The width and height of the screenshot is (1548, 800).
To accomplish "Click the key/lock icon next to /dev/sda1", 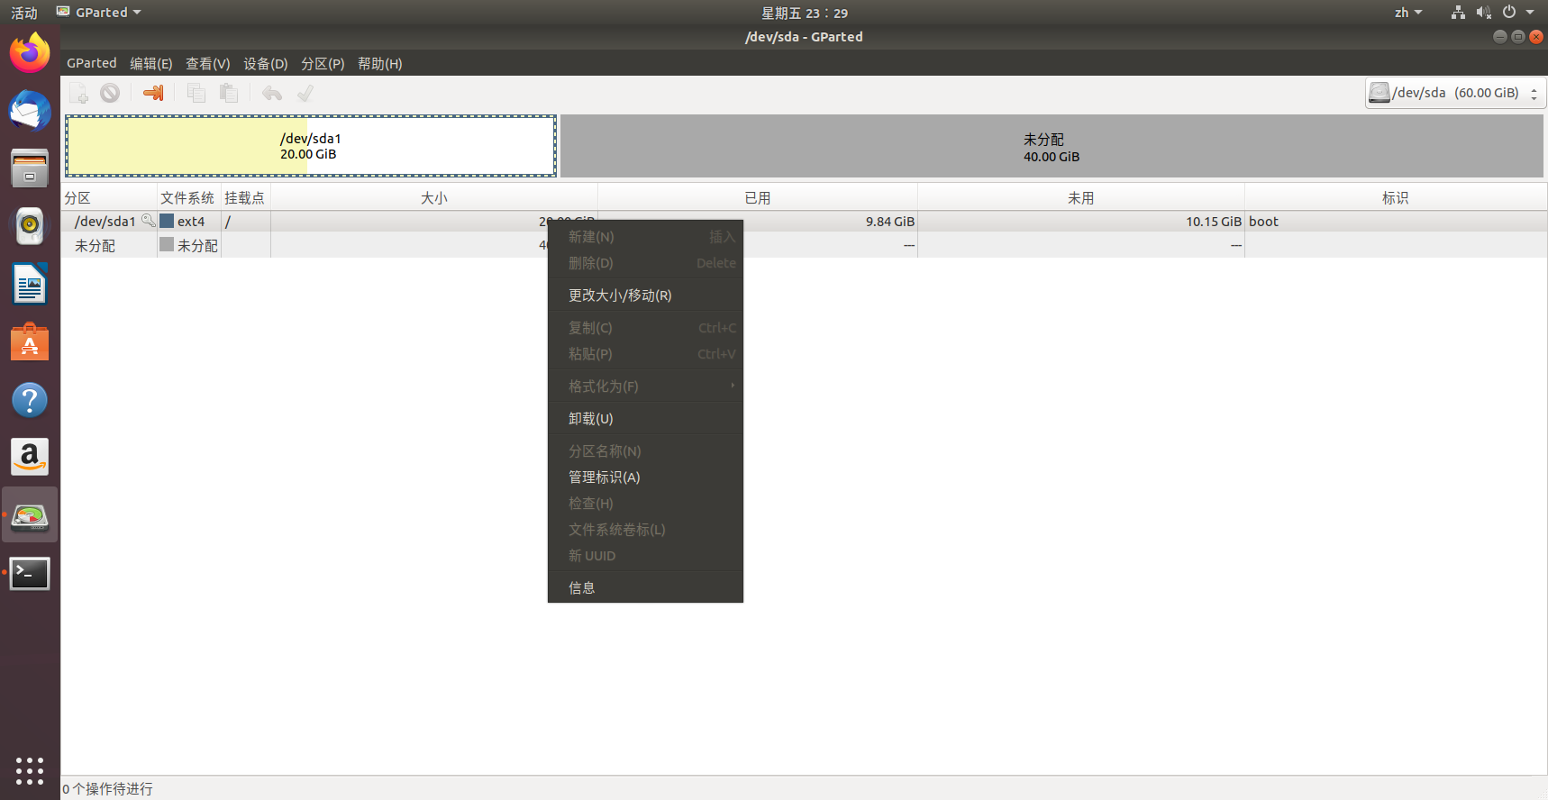I will click(149, 221).
